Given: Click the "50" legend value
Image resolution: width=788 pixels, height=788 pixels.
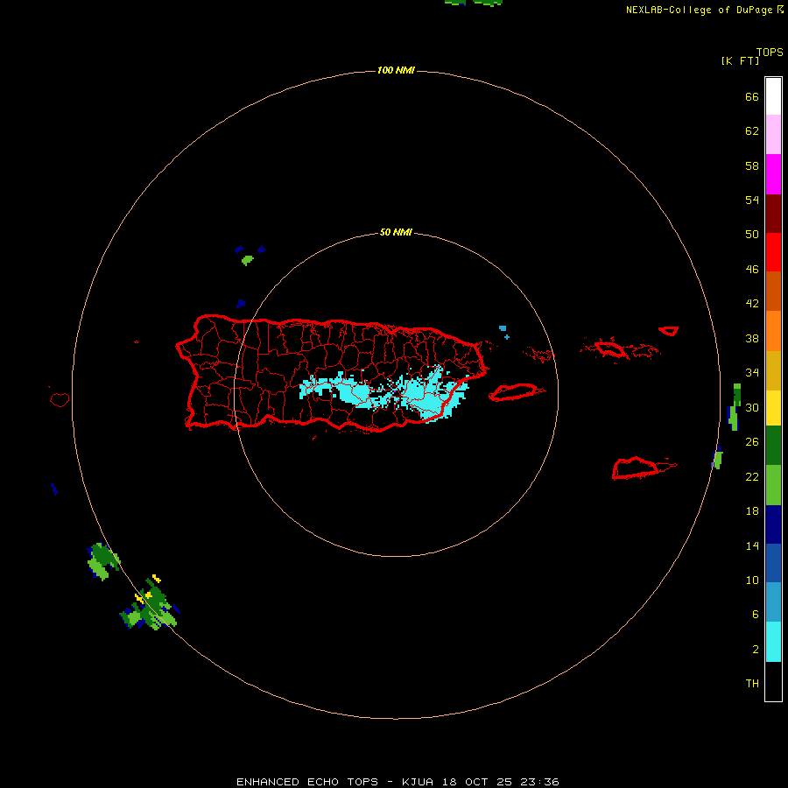Looking at the screenshot, I should [752, 234].
